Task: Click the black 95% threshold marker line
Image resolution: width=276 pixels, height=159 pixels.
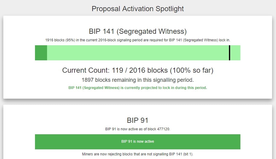Action: pyautogui.click(x=229, y=53)
